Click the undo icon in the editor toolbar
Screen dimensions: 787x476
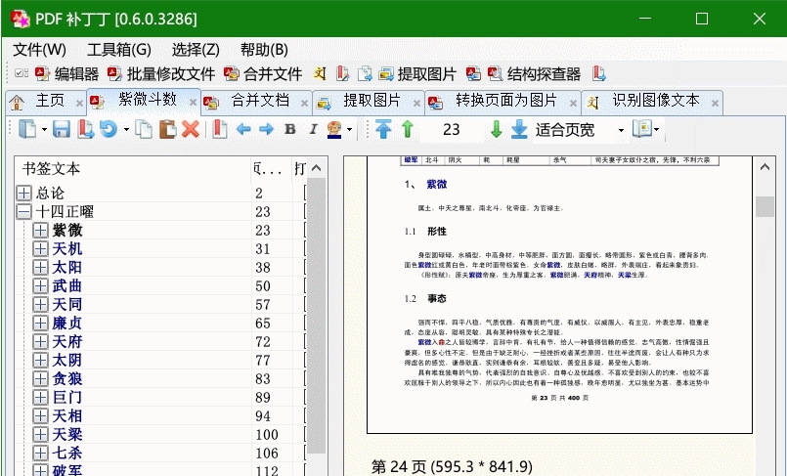click(109, 129)
